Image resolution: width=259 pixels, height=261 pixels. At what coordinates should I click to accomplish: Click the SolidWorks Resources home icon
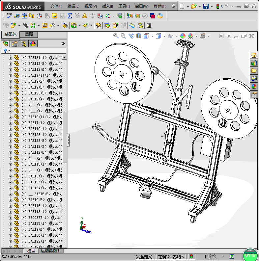click(x=254, y=55)
